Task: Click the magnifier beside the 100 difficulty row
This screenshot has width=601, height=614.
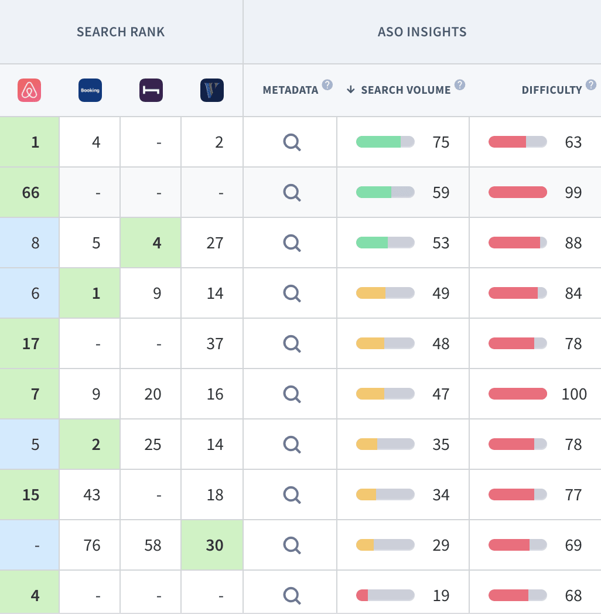Action: 291,394
